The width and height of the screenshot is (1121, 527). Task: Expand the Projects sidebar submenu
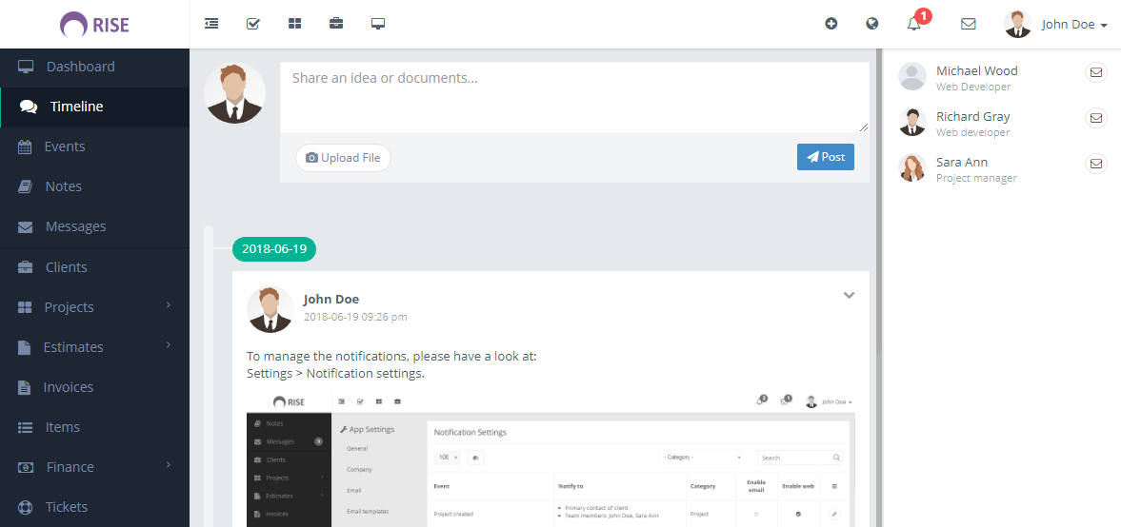tap(94, 307)
